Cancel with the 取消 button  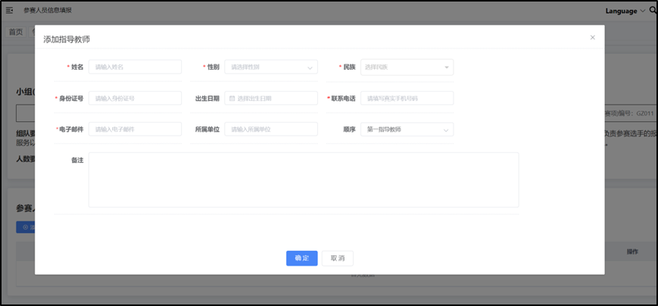(x=338, y=258)
